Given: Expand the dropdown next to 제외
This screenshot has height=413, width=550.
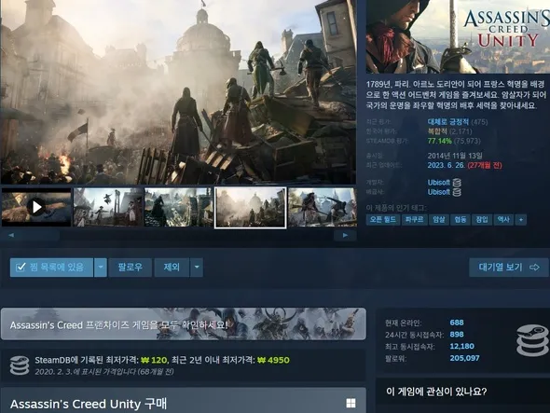Looking at the screenshot, I should [197, 268].
